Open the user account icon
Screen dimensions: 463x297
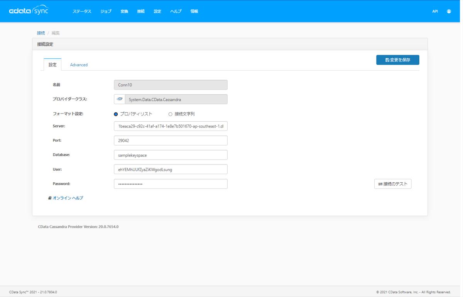[x=449, y=11]
